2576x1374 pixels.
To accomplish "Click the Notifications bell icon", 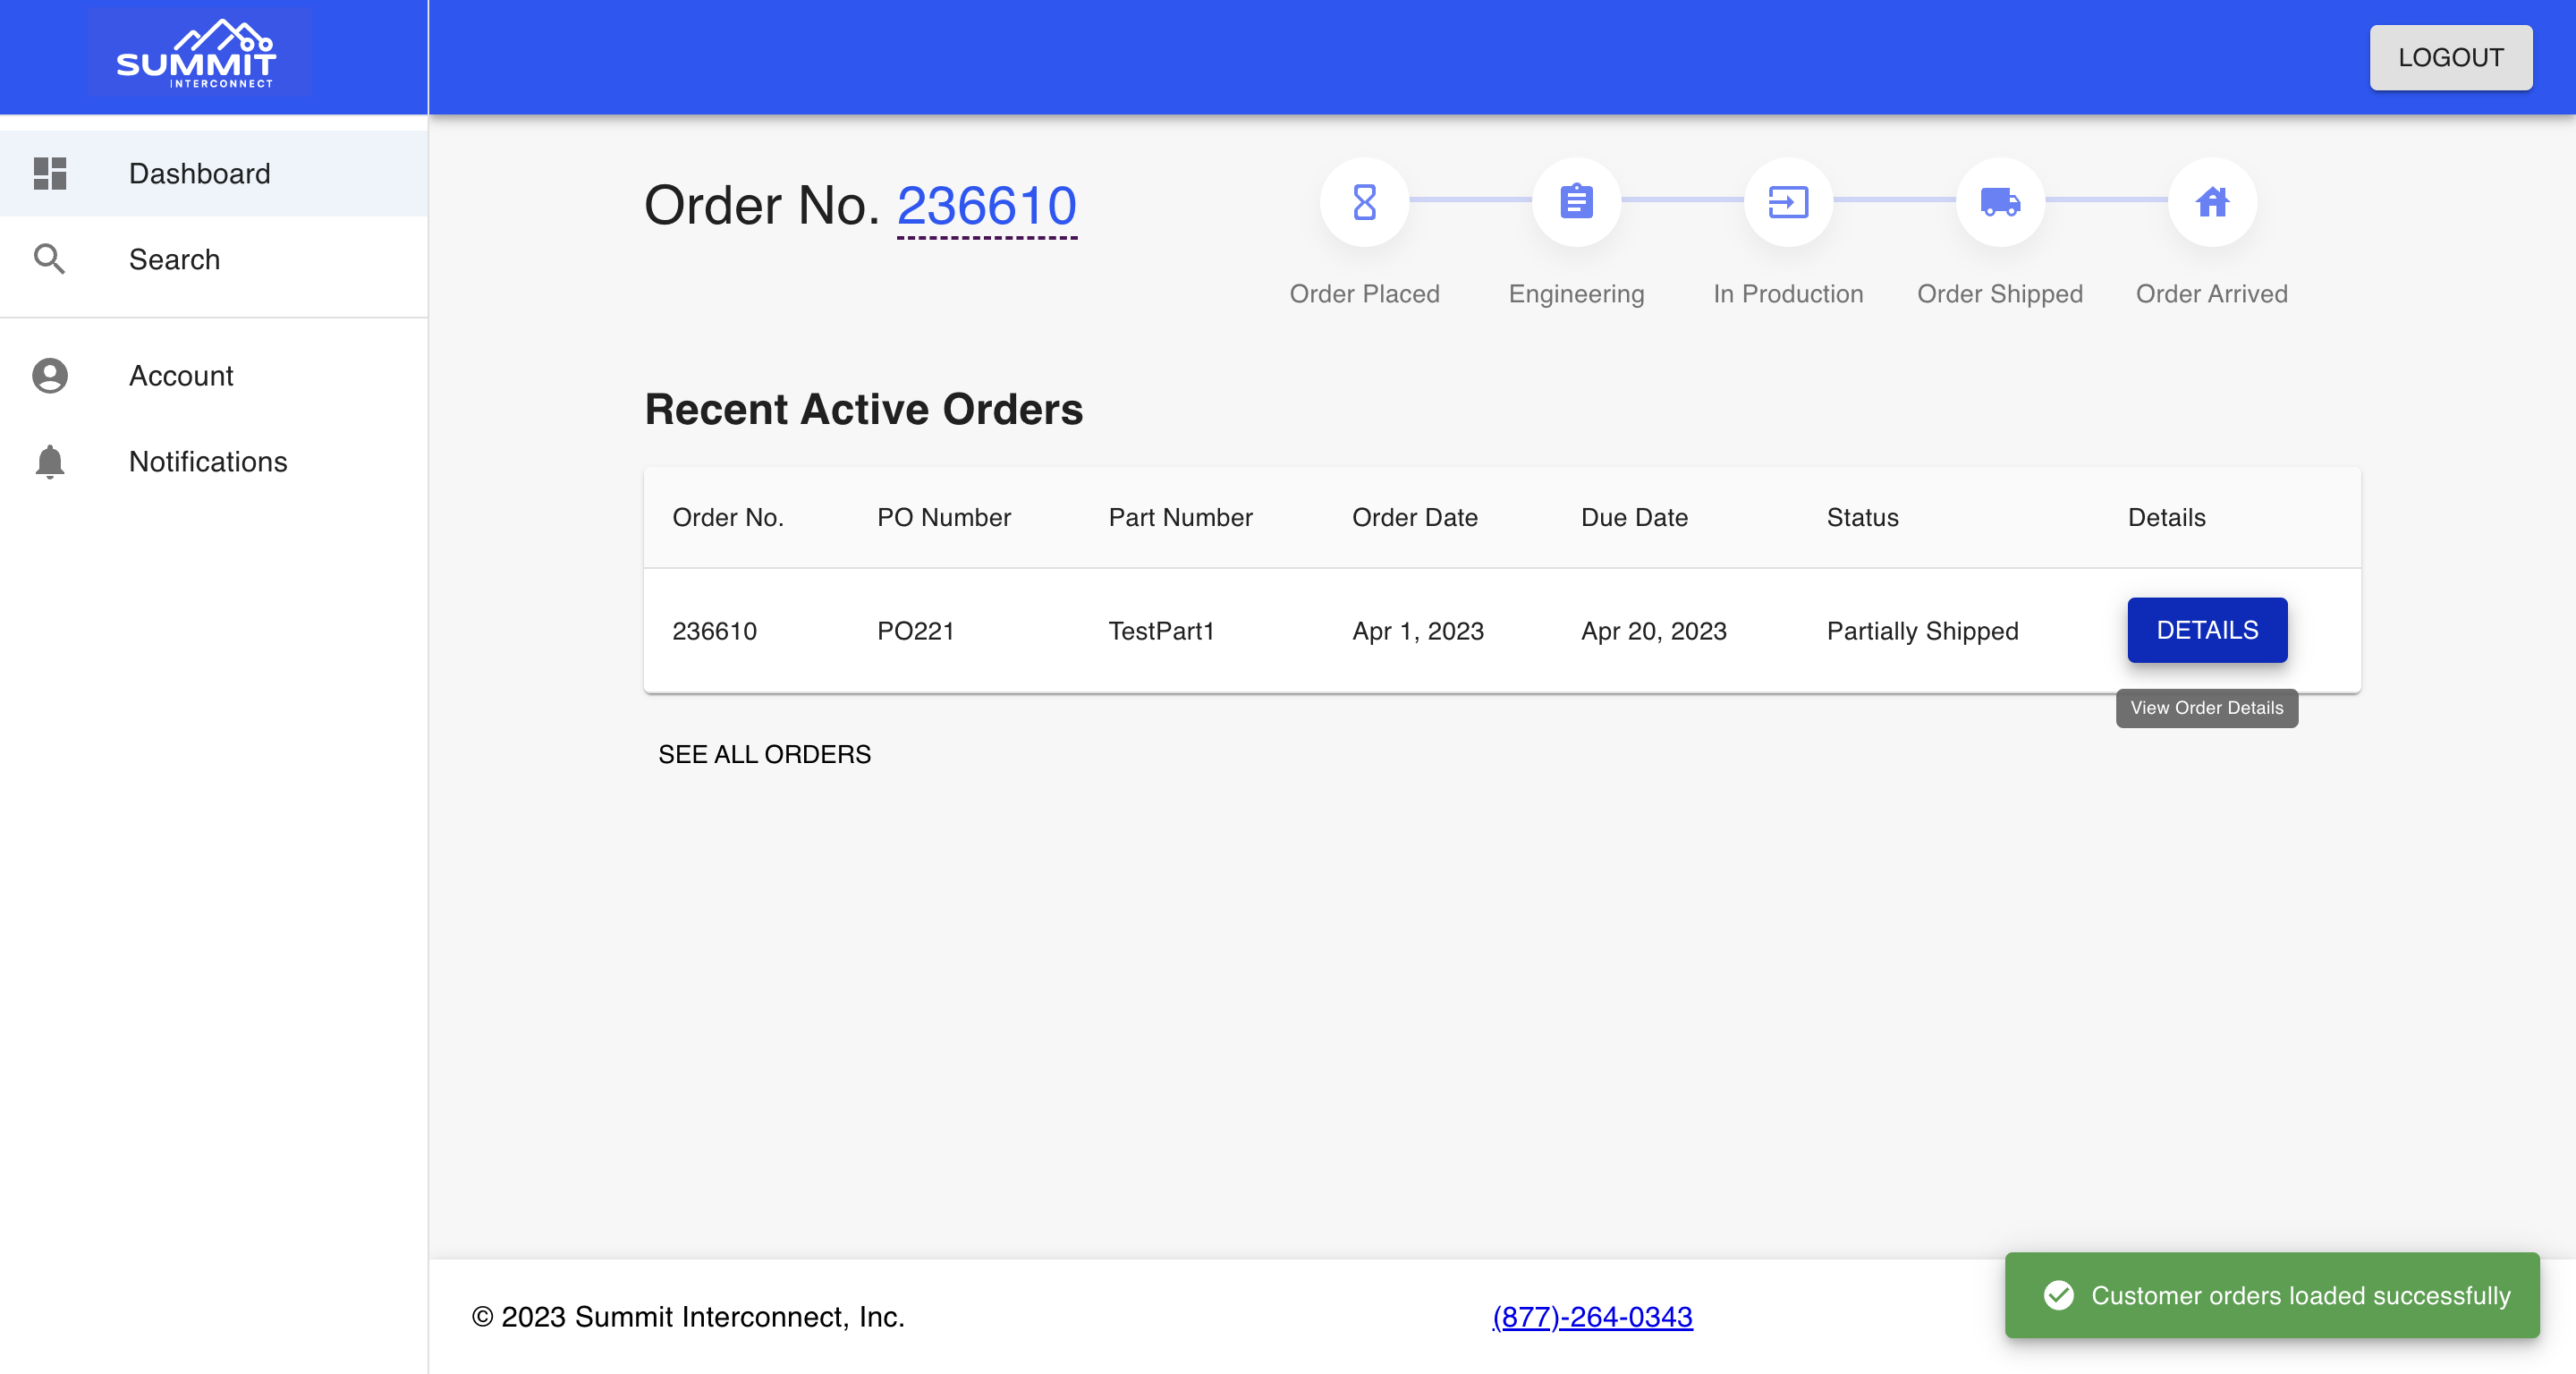I will click(x=50, y=462).
